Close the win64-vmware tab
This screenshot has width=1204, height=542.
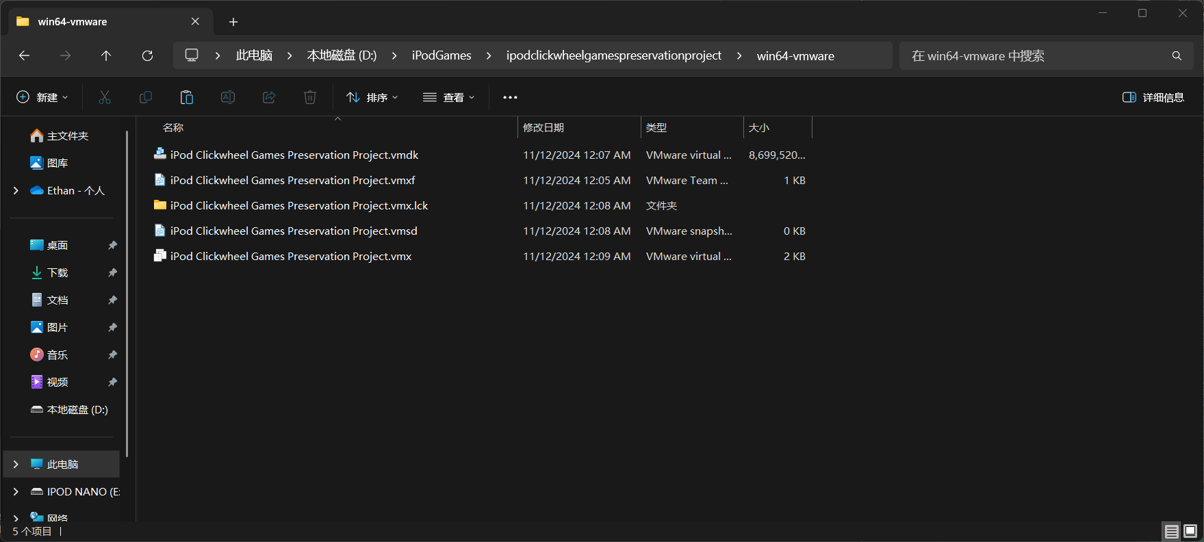pos(195,21)
